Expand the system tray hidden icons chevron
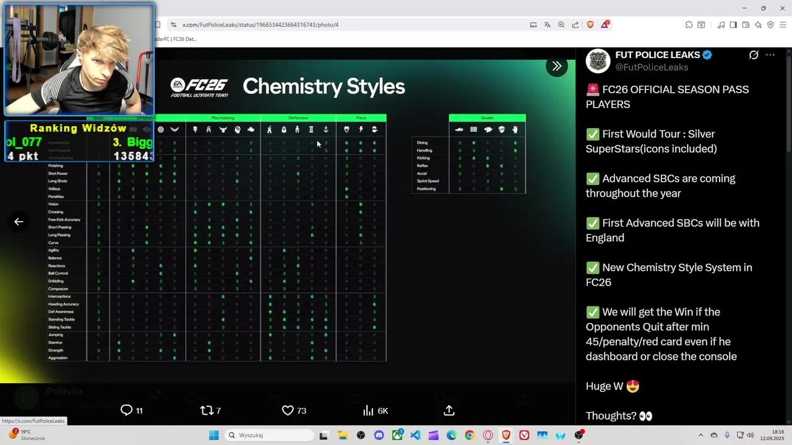The height and width of the screenshot is (445, 792). coord(700,435)
